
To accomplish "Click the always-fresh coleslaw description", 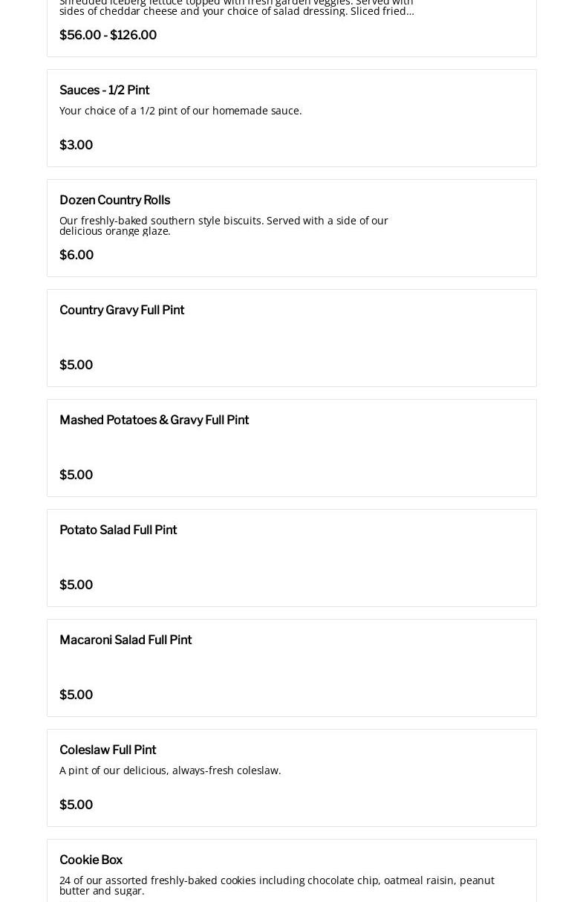I will (170, 770).
